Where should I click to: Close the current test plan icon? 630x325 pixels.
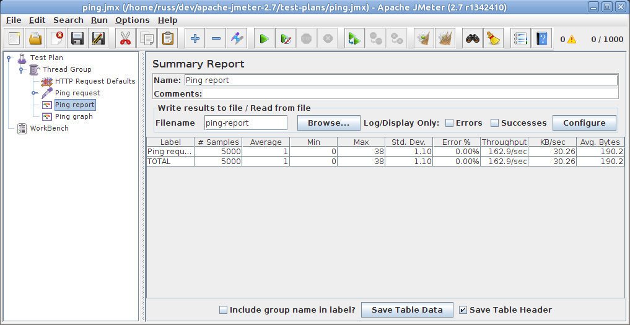[x=56, y=38]
